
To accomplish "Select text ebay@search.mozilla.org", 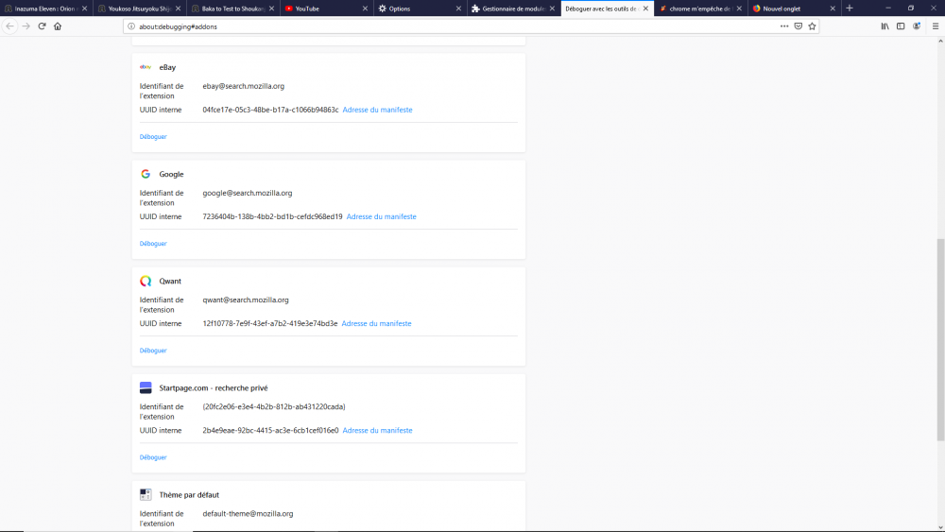I will [x=244, y=86].
